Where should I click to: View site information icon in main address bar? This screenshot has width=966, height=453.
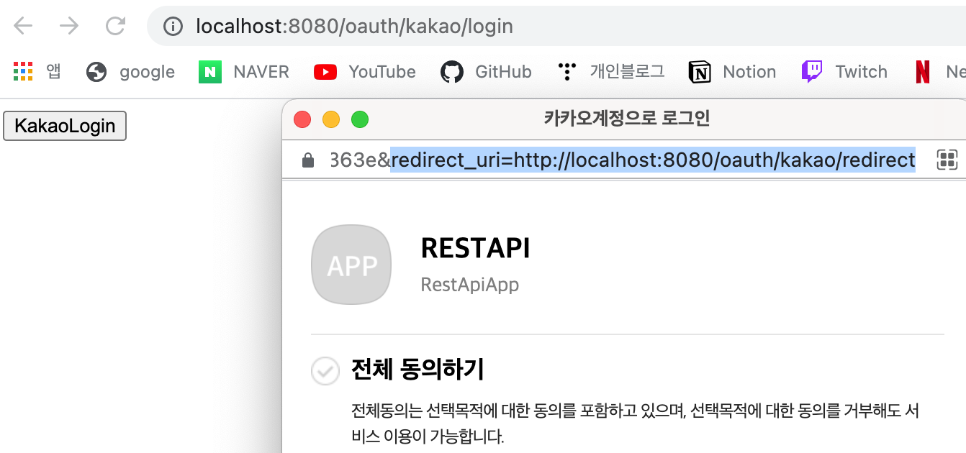tap(173, 27)
